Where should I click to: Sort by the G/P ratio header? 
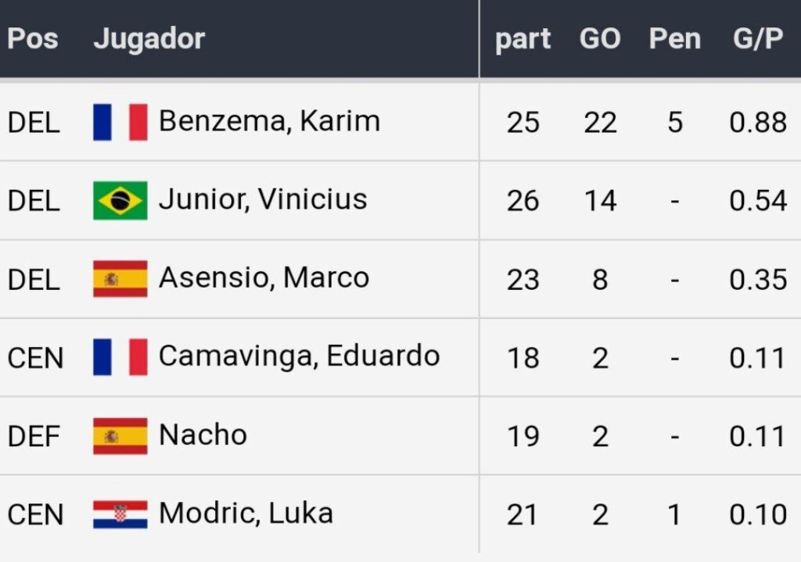pos(757,39)
